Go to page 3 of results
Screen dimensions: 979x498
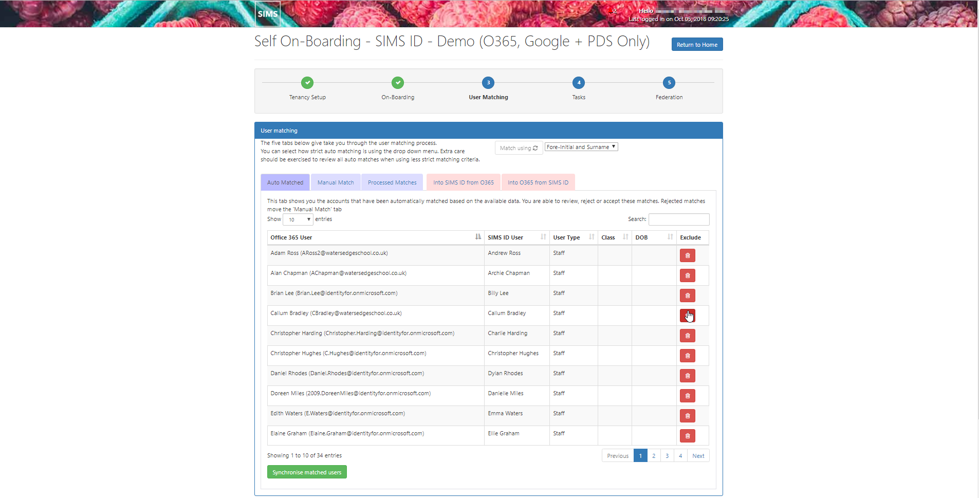pyautogui.click(x=667, y=456)
